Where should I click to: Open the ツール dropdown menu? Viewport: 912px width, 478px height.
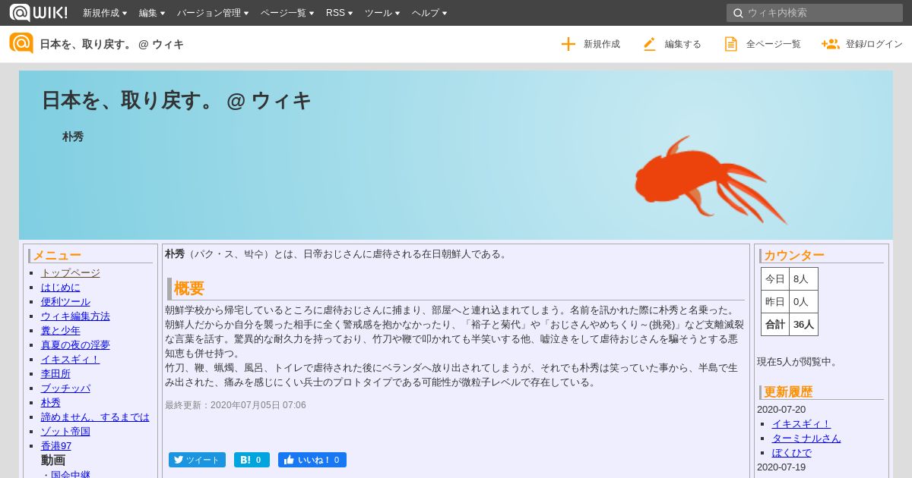(x=383, y=13)
